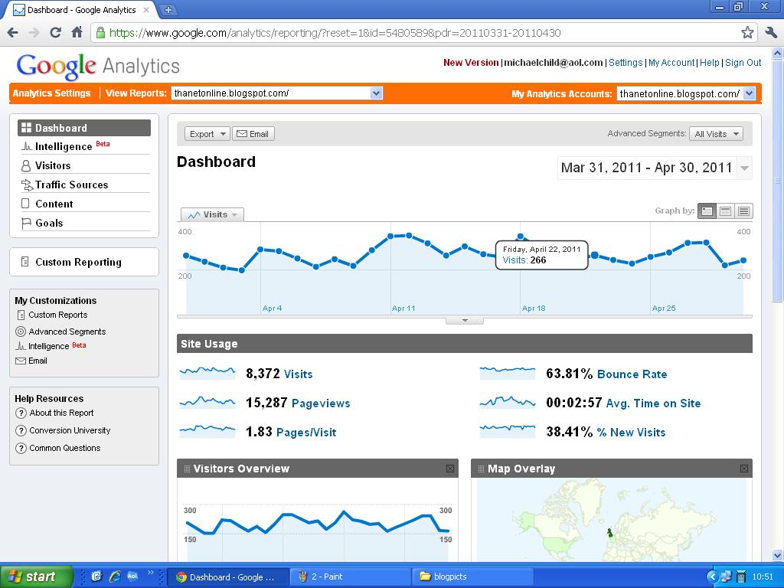Click Pageviews sparkline in Site Usage
This screenshot has height=588, width=784.
pyautogui.click(x=207, y=402)
